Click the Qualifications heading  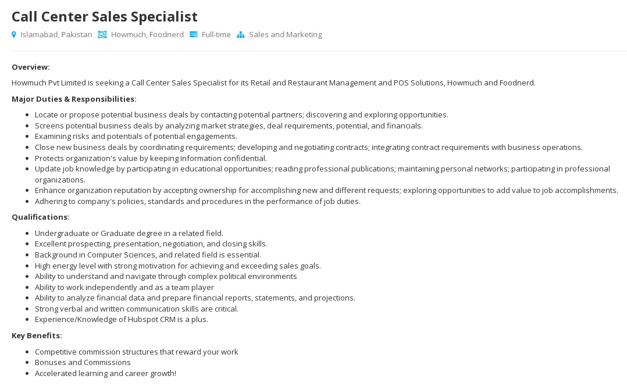[x=41, y=217]
